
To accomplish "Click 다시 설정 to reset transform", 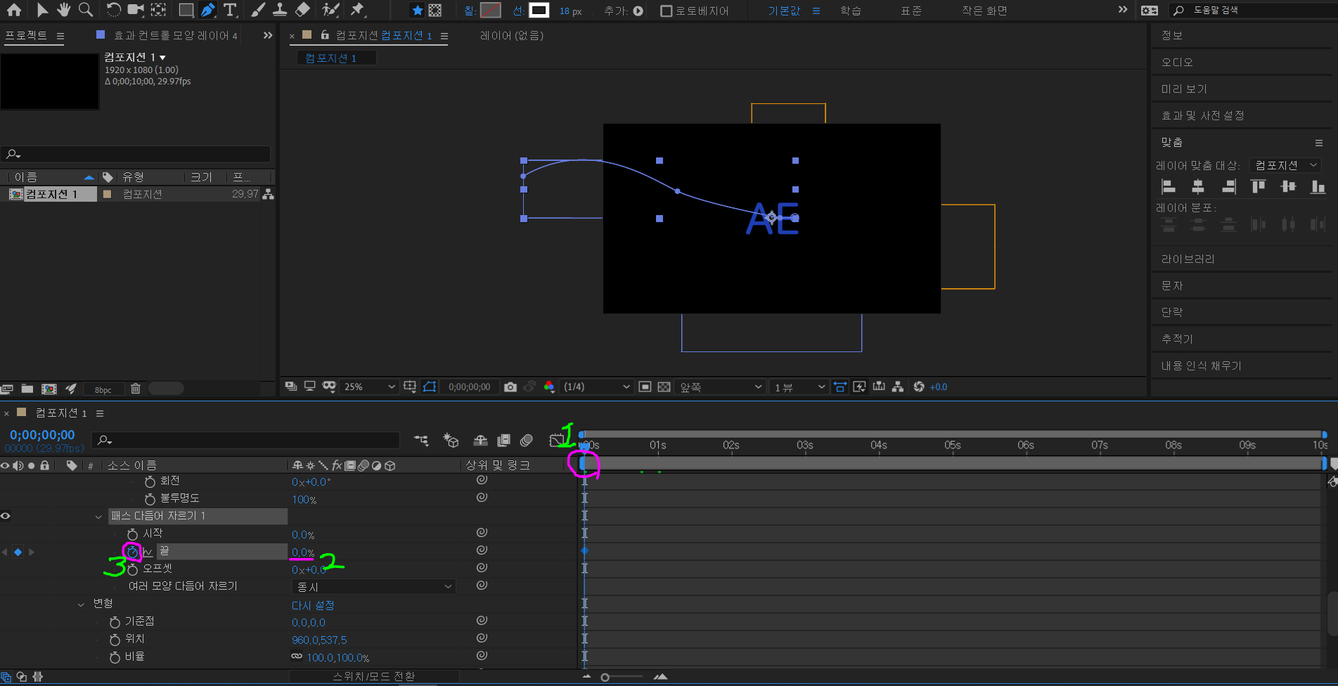I will [x=313, y=605].
